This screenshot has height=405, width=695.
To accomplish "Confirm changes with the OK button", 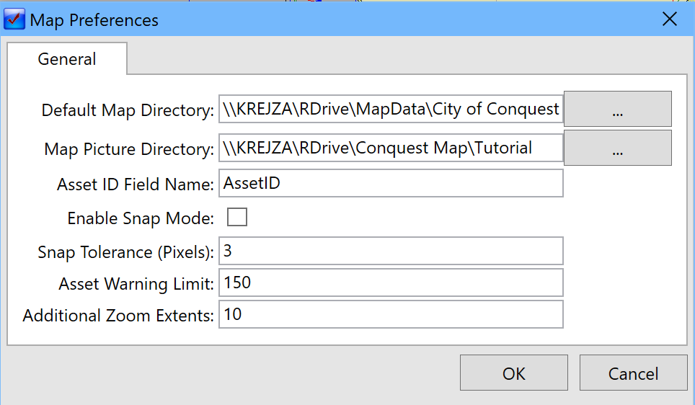I will 514,373.
